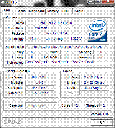Switch to the Cache tab
The width and height of the screenshot is (115, 128).
21,11
